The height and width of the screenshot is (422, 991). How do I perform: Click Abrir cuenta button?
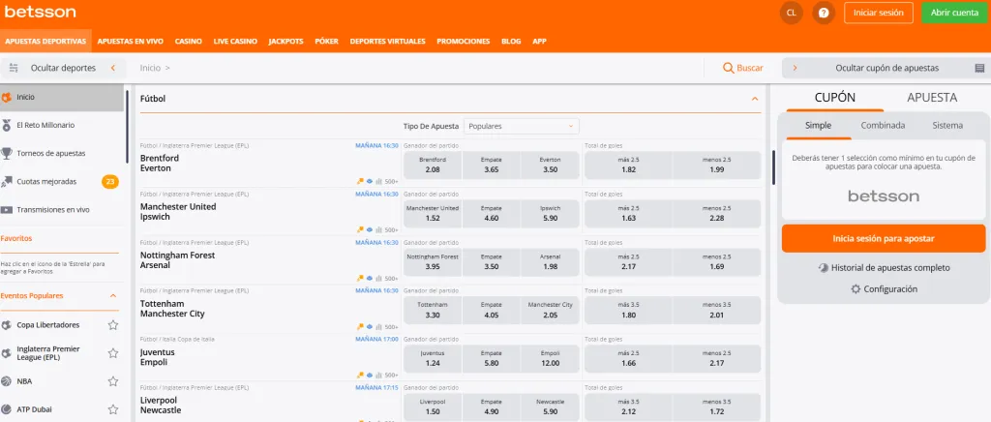pyautogui.click(x=953, y=13)
